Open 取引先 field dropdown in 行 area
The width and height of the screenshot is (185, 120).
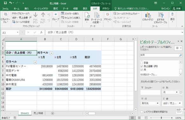pyautogui.click(x=158, y=103)
